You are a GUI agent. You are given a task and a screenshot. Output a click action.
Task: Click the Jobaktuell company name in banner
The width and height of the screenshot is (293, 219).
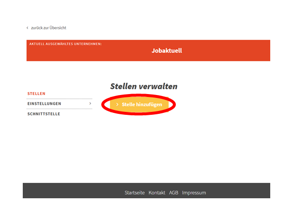[x=167, y=51]
